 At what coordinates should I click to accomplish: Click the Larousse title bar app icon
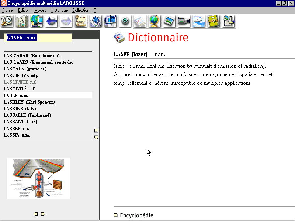3,3
